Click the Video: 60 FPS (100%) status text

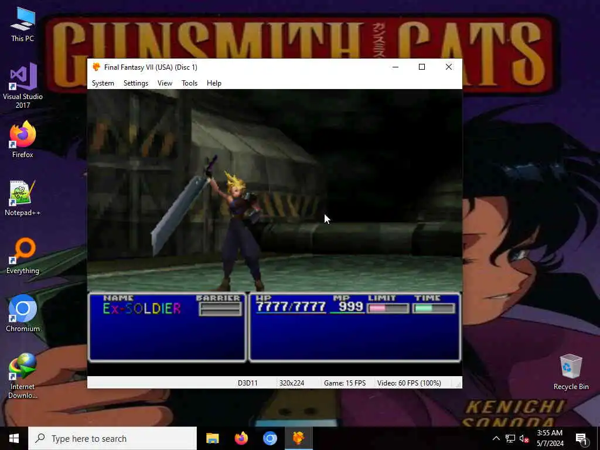408,383
